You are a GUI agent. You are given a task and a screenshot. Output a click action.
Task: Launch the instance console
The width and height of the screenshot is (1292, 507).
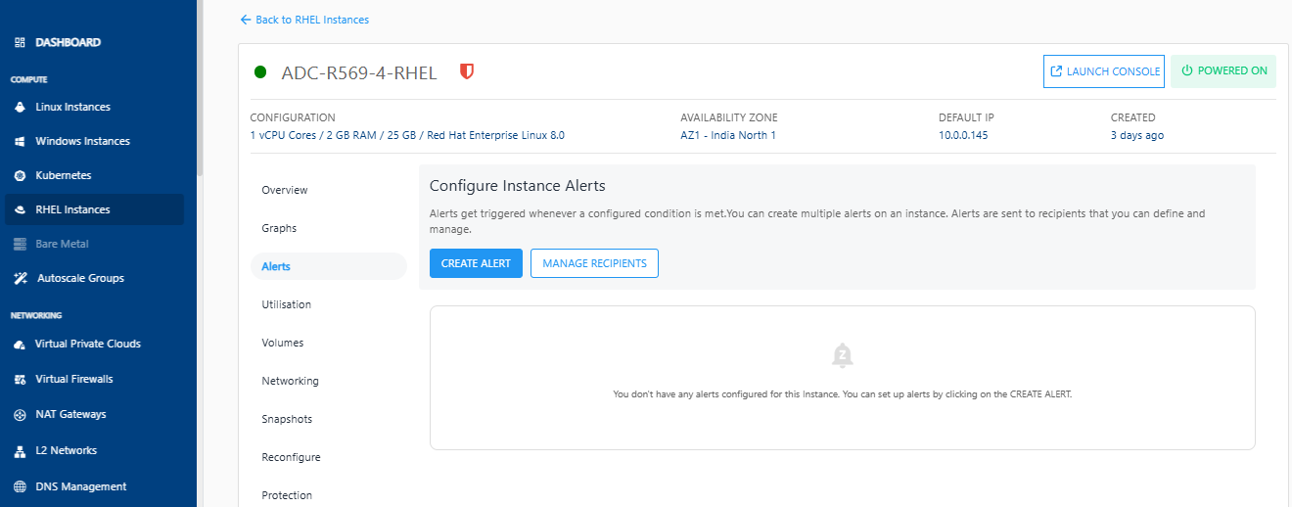(x=1104, y=71)
